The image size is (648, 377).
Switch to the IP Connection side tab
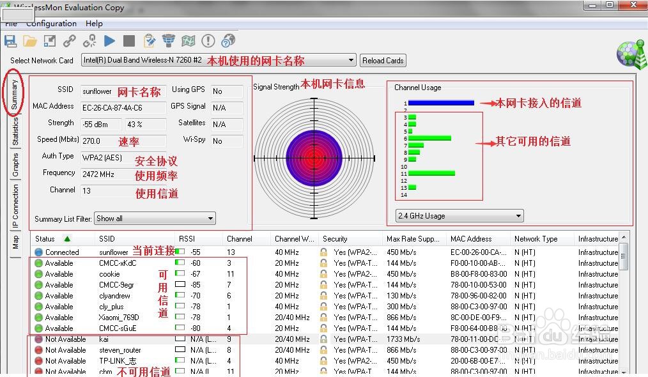click(15, 206)
